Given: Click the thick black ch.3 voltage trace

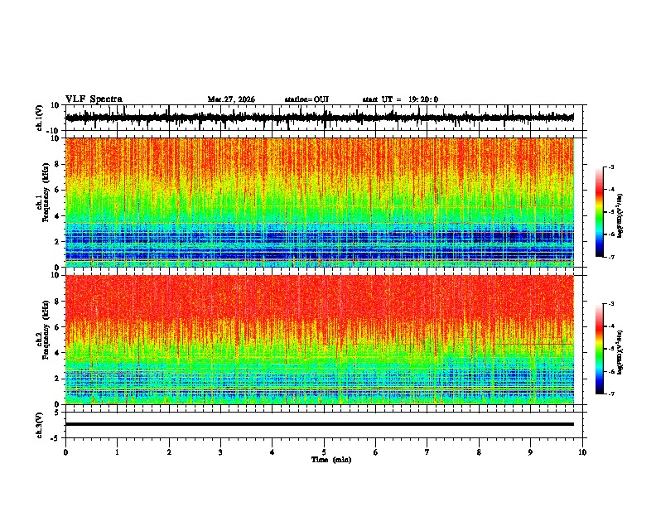Looking at the screenshot, I should (x=319, y=424).
